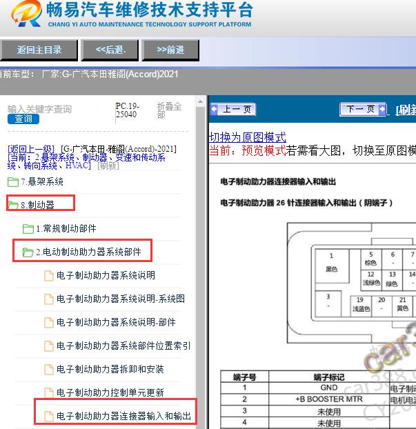
Task: Click the open folder icon beside 8.制动器
Action: point(13,205)
